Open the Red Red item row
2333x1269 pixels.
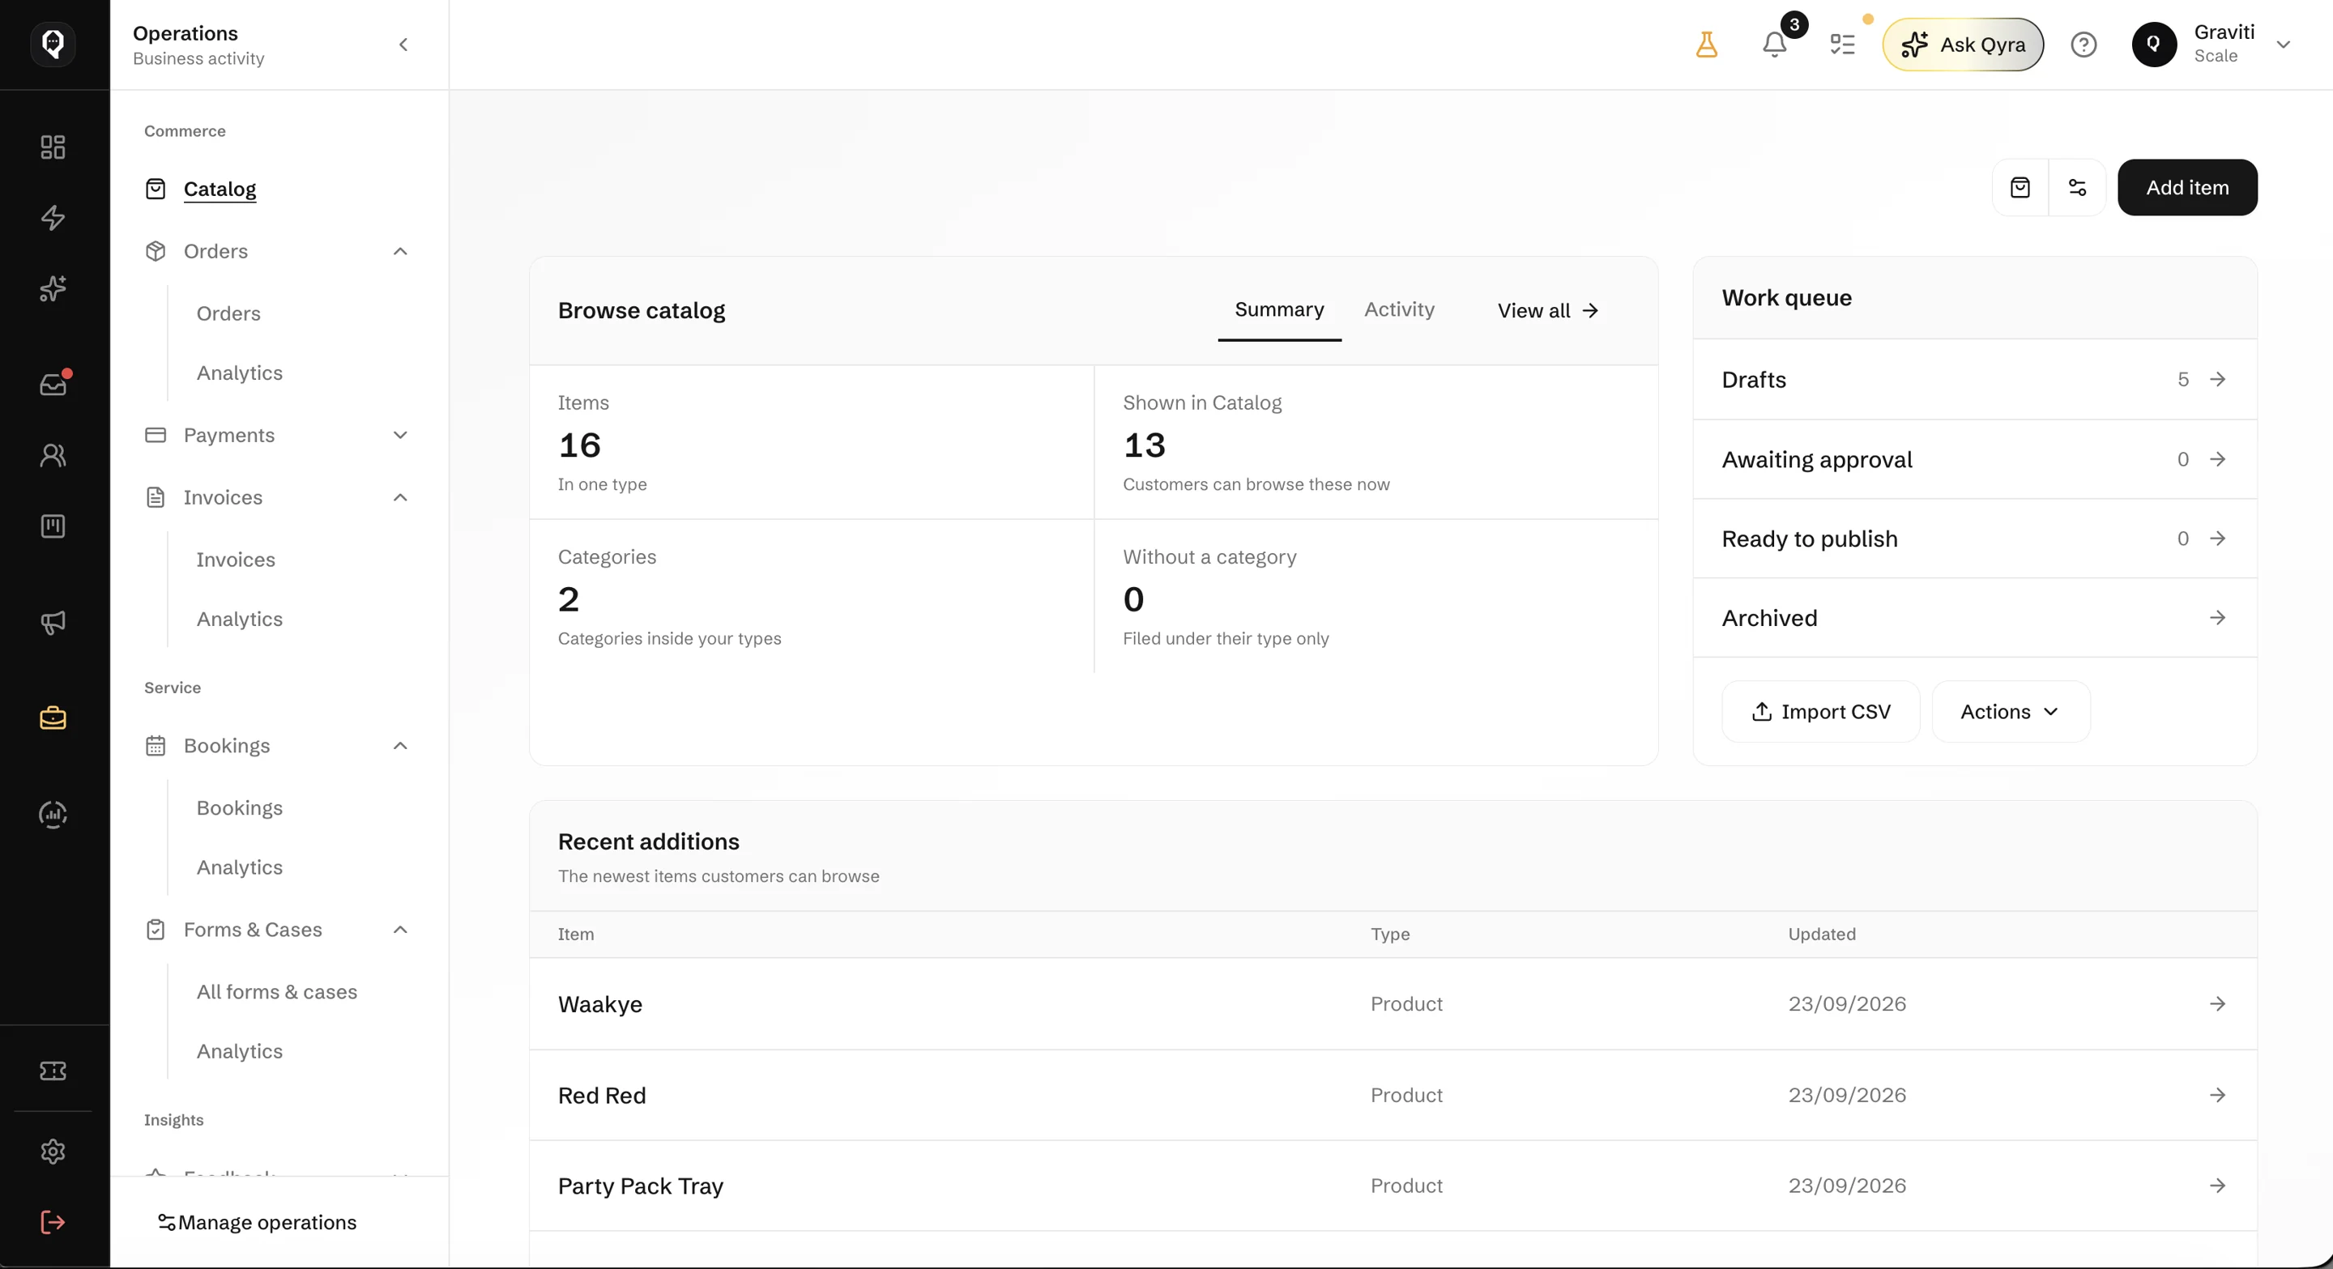point(1393,1095)
